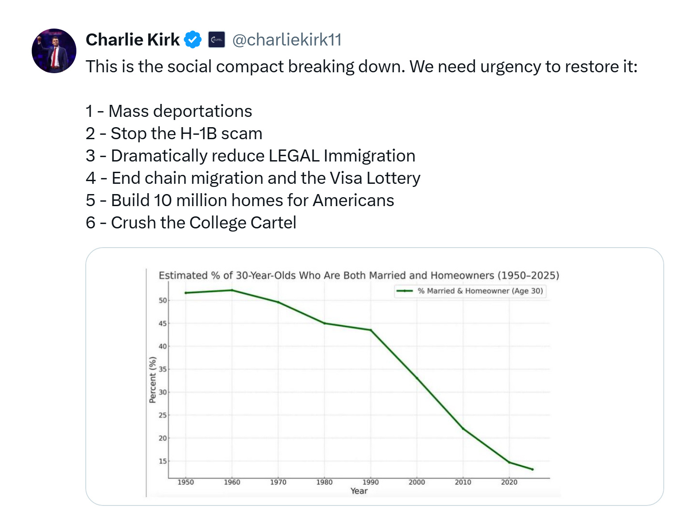Click the @charliekirk11 handle
This screenshot has width=691, height=530.
(x=287, y=40)
